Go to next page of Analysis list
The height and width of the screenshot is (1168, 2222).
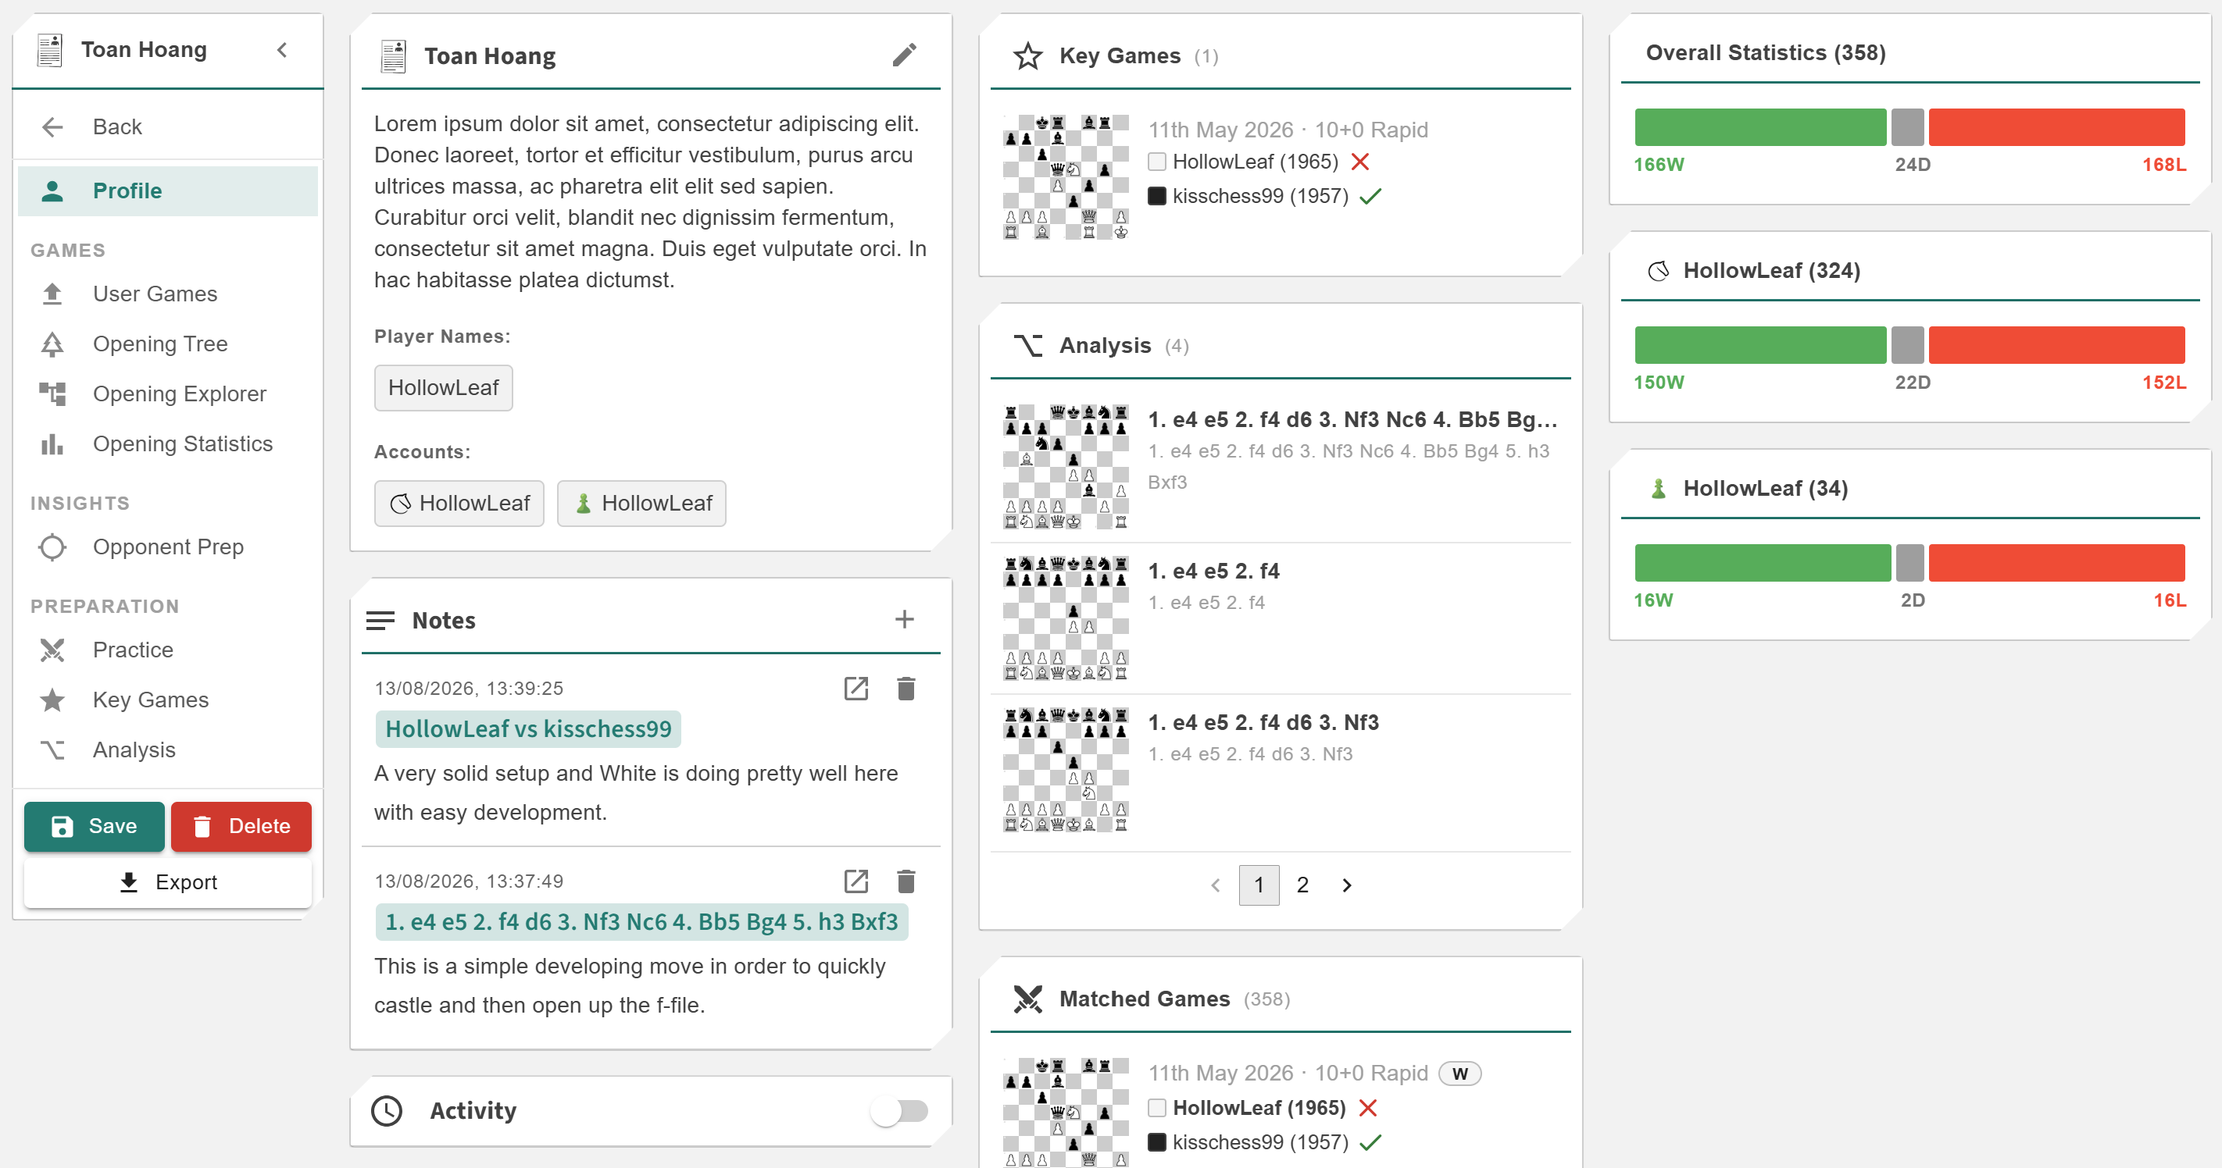[x=1346, y=885]
